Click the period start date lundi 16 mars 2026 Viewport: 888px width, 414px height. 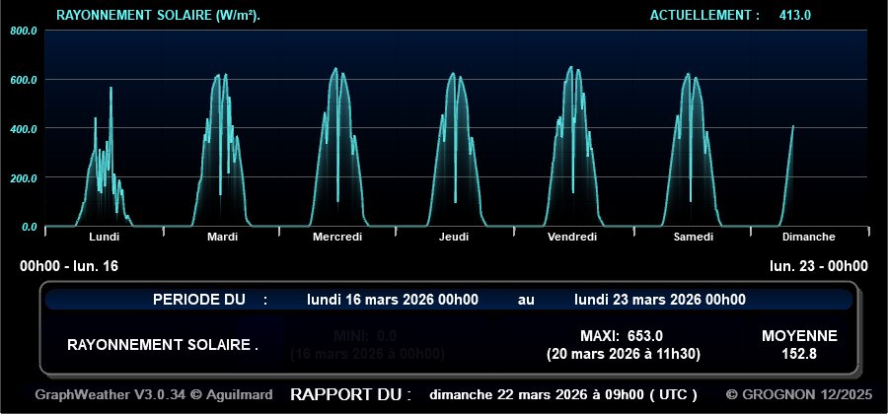coord(393,300)
